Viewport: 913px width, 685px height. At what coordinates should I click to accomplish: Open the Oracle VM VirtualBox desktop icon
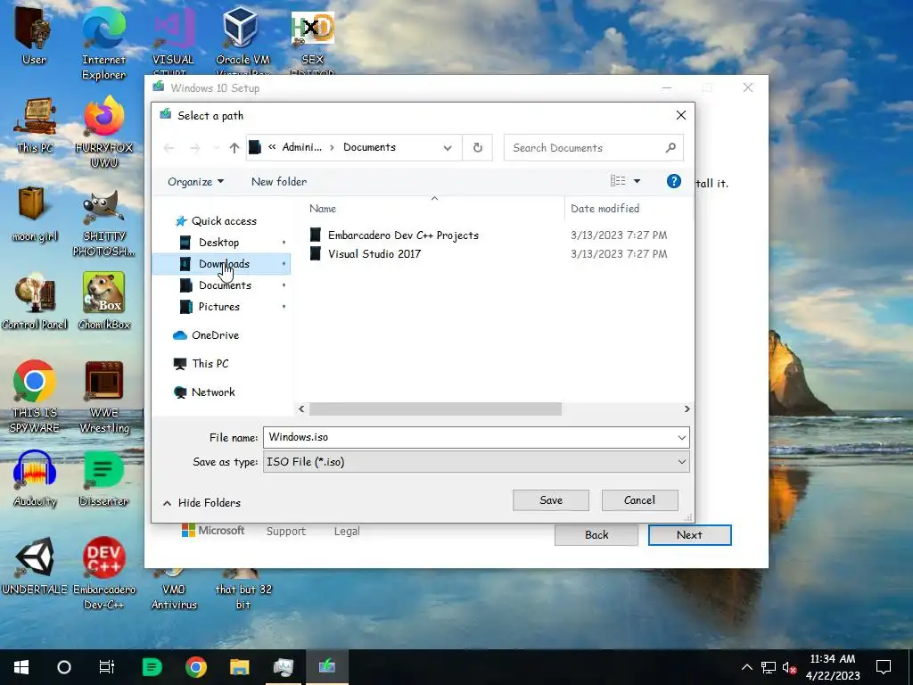pyautogui.click(x=242, y=39)
